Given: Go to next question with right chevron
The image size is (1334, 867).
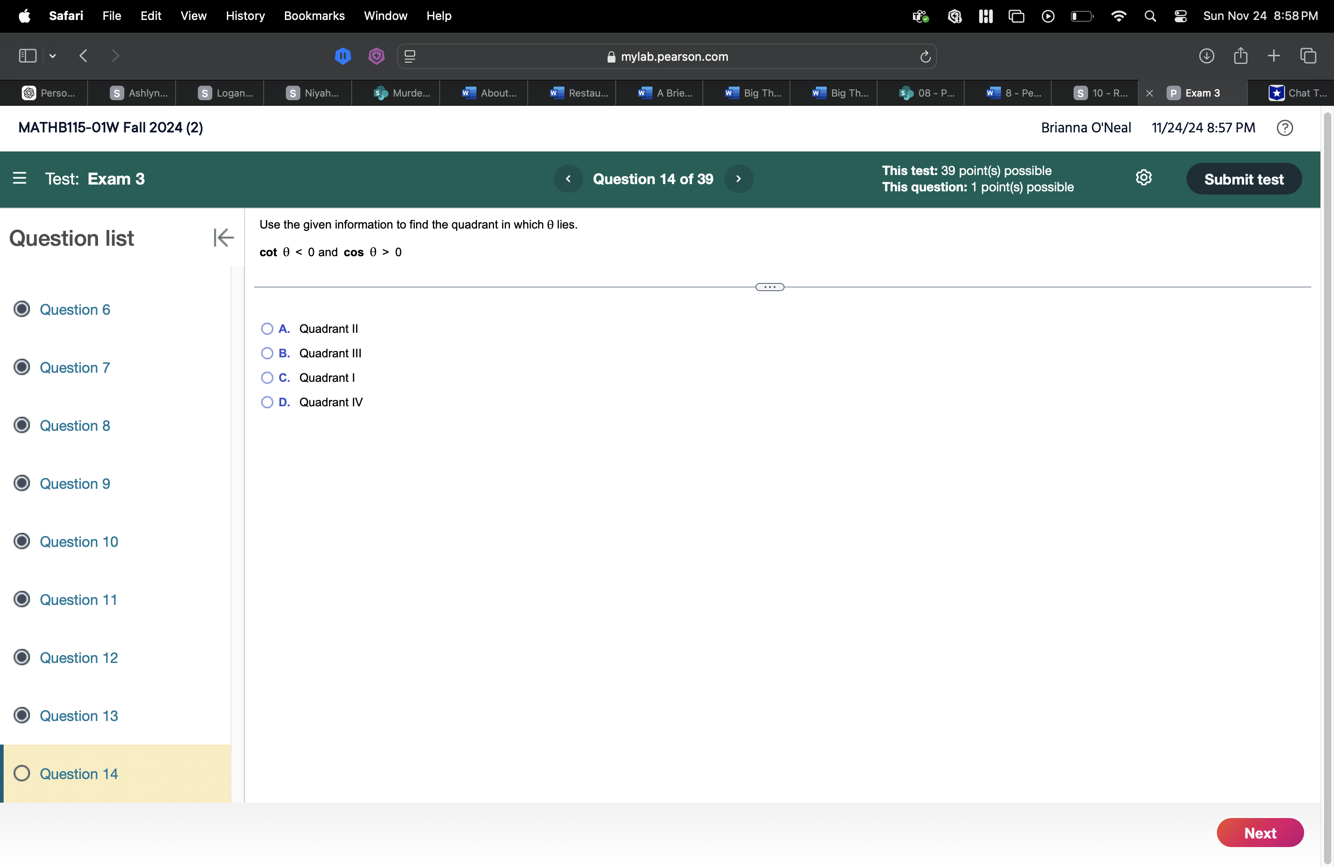Looking at the screenshot, I should 739,179.
